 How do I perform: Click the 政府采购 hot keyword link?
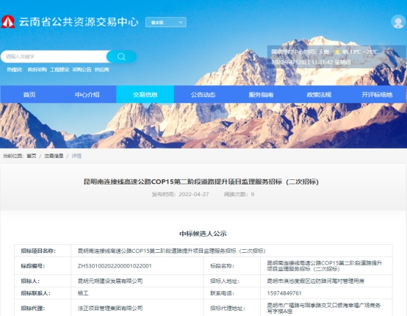37,70
